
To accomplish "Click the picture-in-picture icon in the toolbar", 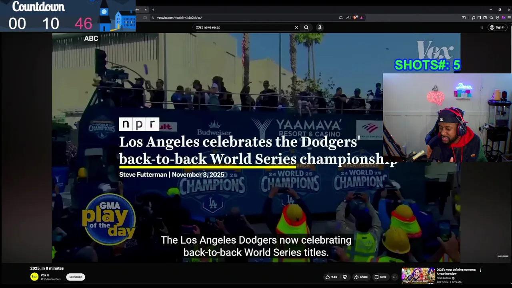I will click(x=464, y=18).
